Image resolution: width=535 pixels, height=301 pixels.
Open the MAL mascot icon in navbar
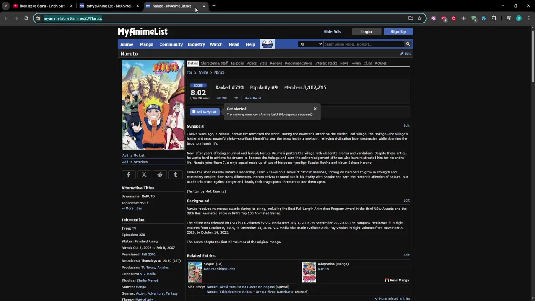[267, 44]
